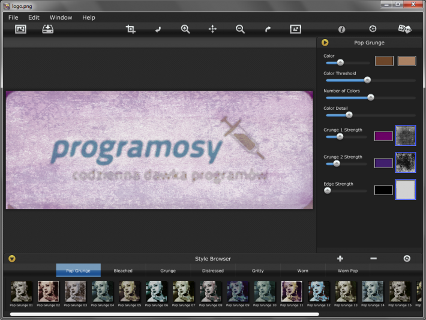Switch to the Worn Pop tab
This screenshot has width=426, height=320.
pos(348,271)
